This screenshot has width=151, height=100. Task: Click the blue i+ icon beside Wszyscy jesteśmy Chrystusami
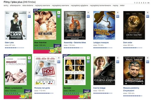point(148,62)
